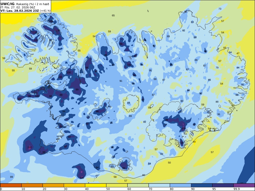This screenshot has width=255, height=191.
Task: Pick the orange 10–20 legend swatch
Action: click(32, 185)
